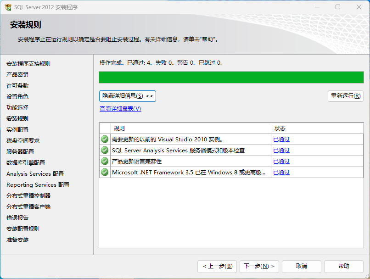Viewport: 370px width, 279px height.
Task: Close the SQL Server 2012 setup window
Action: tap(359, 7)
